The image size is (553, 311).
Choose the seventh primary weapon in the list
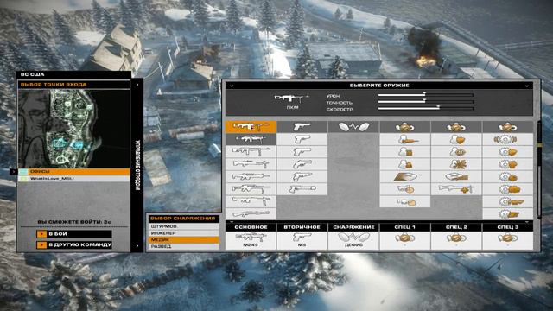pyautogui.click(x=251, y=201)
